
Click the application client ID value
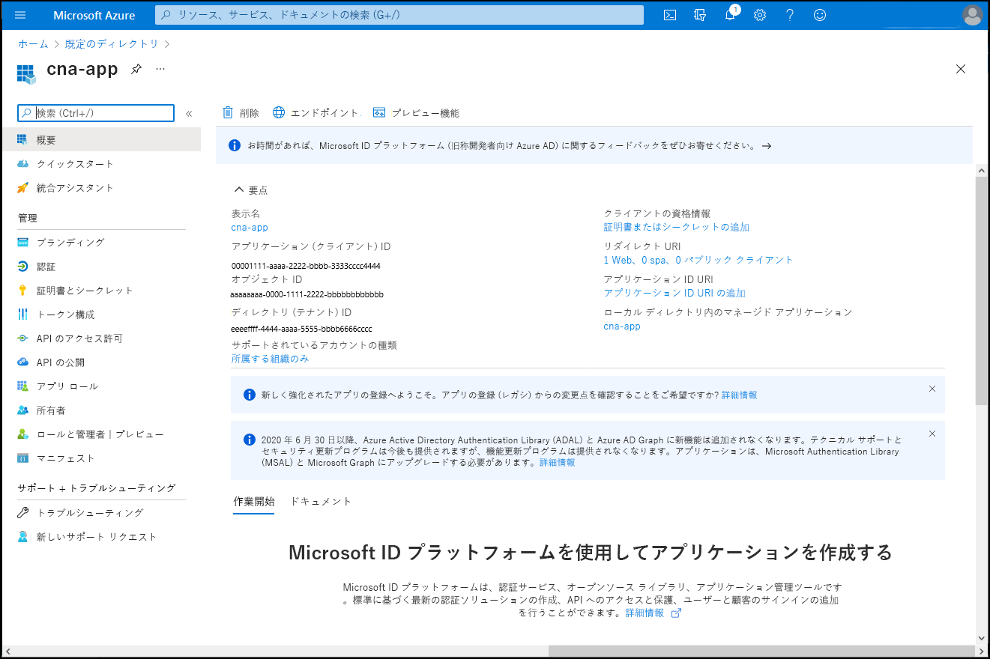click(x=306, y=266)
